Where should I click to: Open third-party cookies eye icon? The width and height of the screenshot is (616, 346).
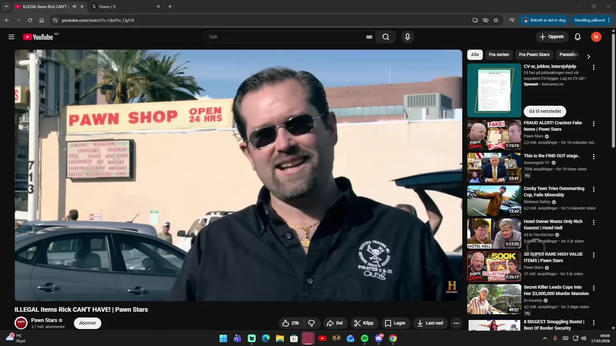486,20
